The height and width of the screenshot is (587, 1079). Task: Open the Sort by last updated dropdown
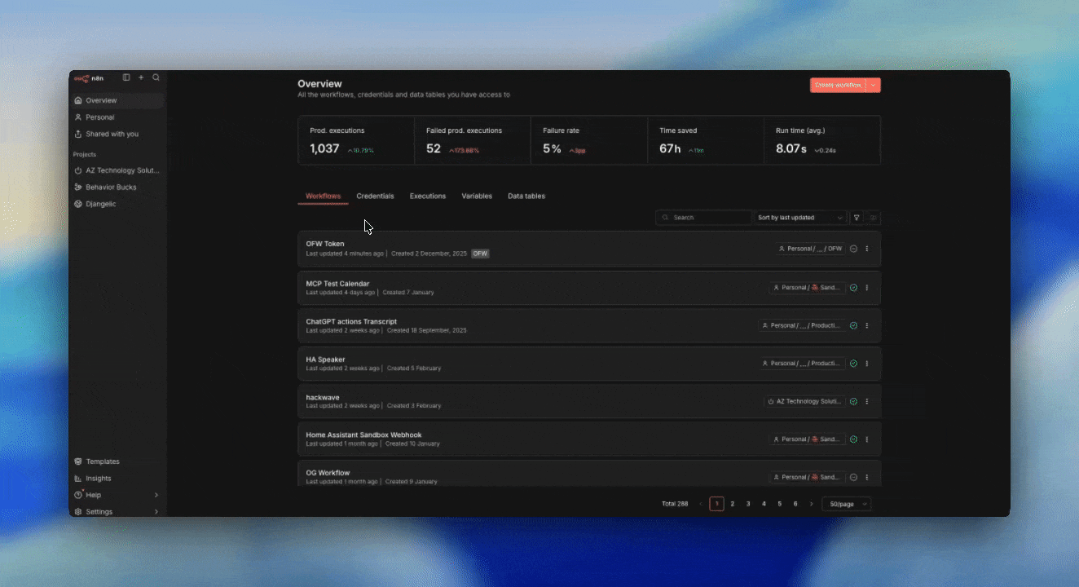[800, 218]
